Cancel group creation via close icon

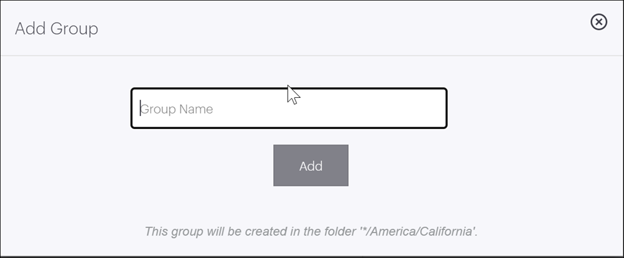click(x=598, y=22)
